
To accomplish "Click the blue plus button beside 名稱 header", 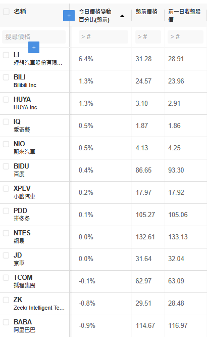I will pos(69,16).
